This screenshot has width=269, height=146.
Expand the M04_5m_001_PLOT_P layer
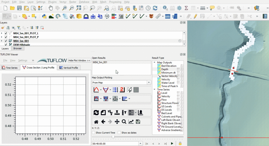(x=2, y=37)
